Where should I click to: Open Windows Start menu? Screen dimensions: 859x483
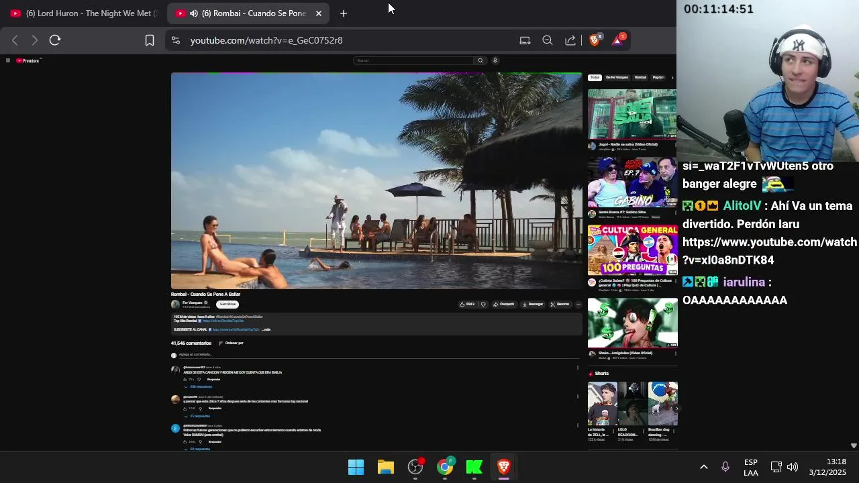[356, 467]
